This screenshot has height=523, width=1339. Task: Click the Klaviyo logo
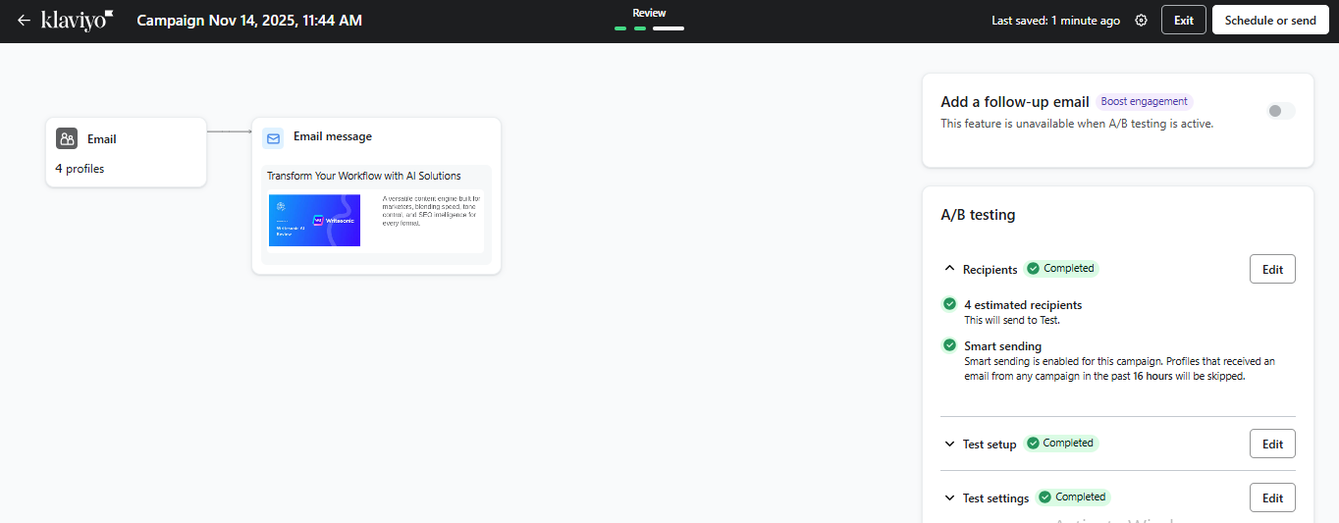[x=78, y=21]
